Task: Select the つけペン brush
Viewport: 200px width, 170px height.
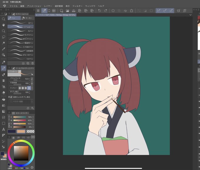Action: coord(21,59)
